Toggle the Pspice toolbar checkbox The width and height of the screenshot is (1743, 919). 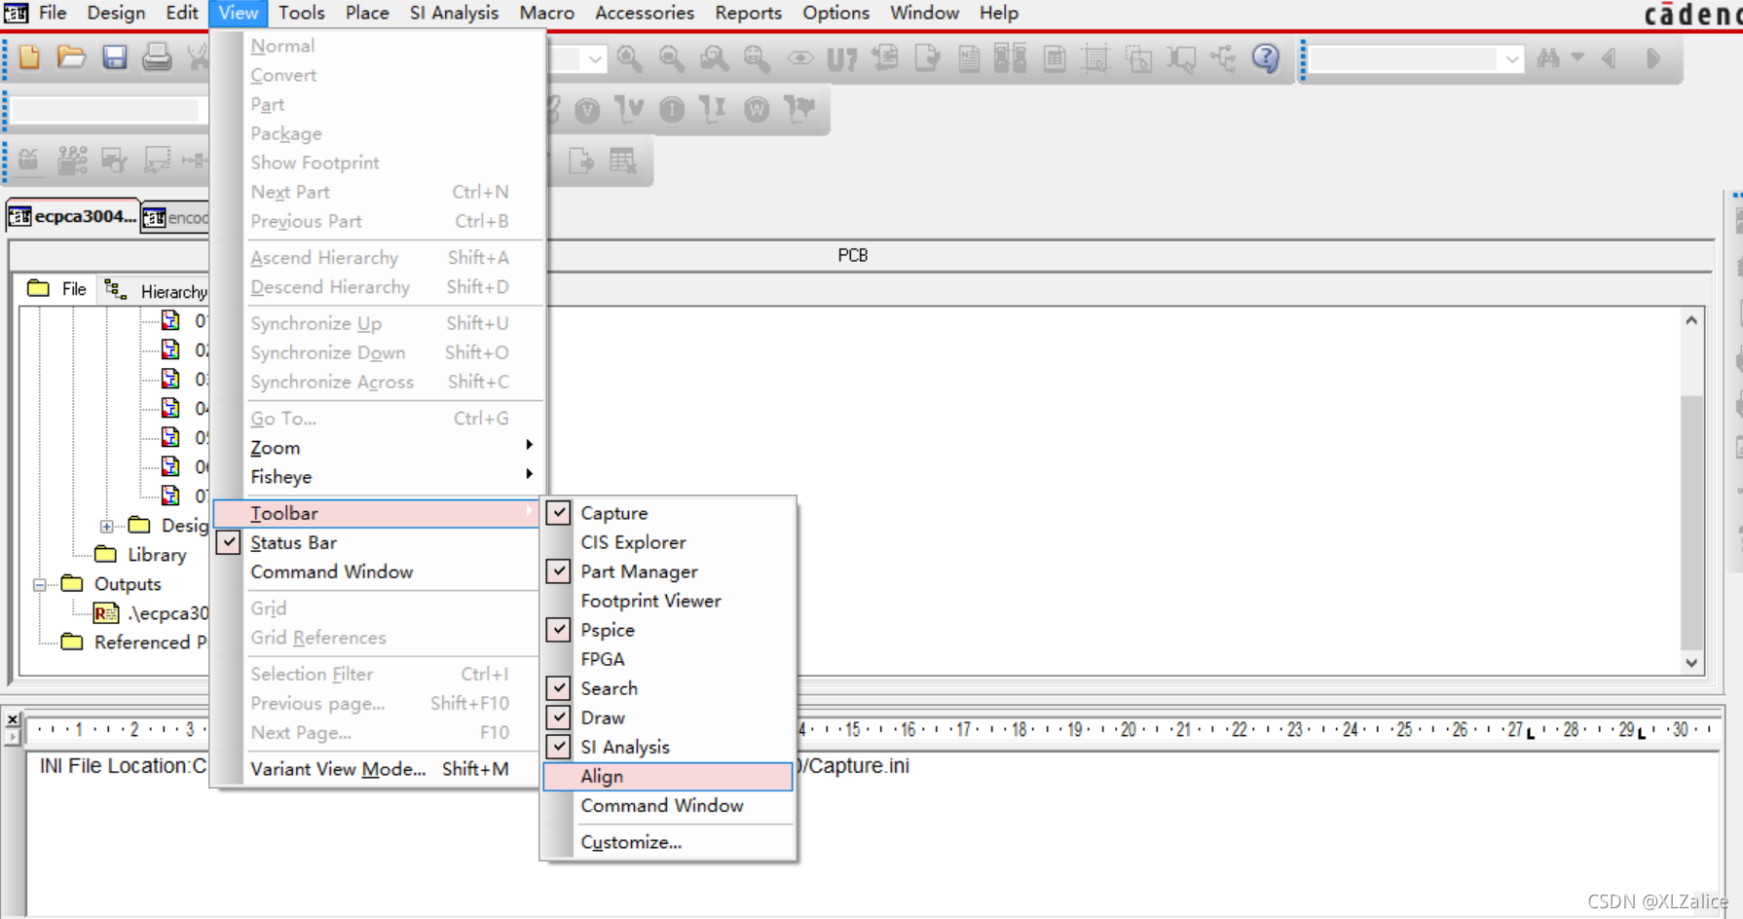(x=559, y=630)
